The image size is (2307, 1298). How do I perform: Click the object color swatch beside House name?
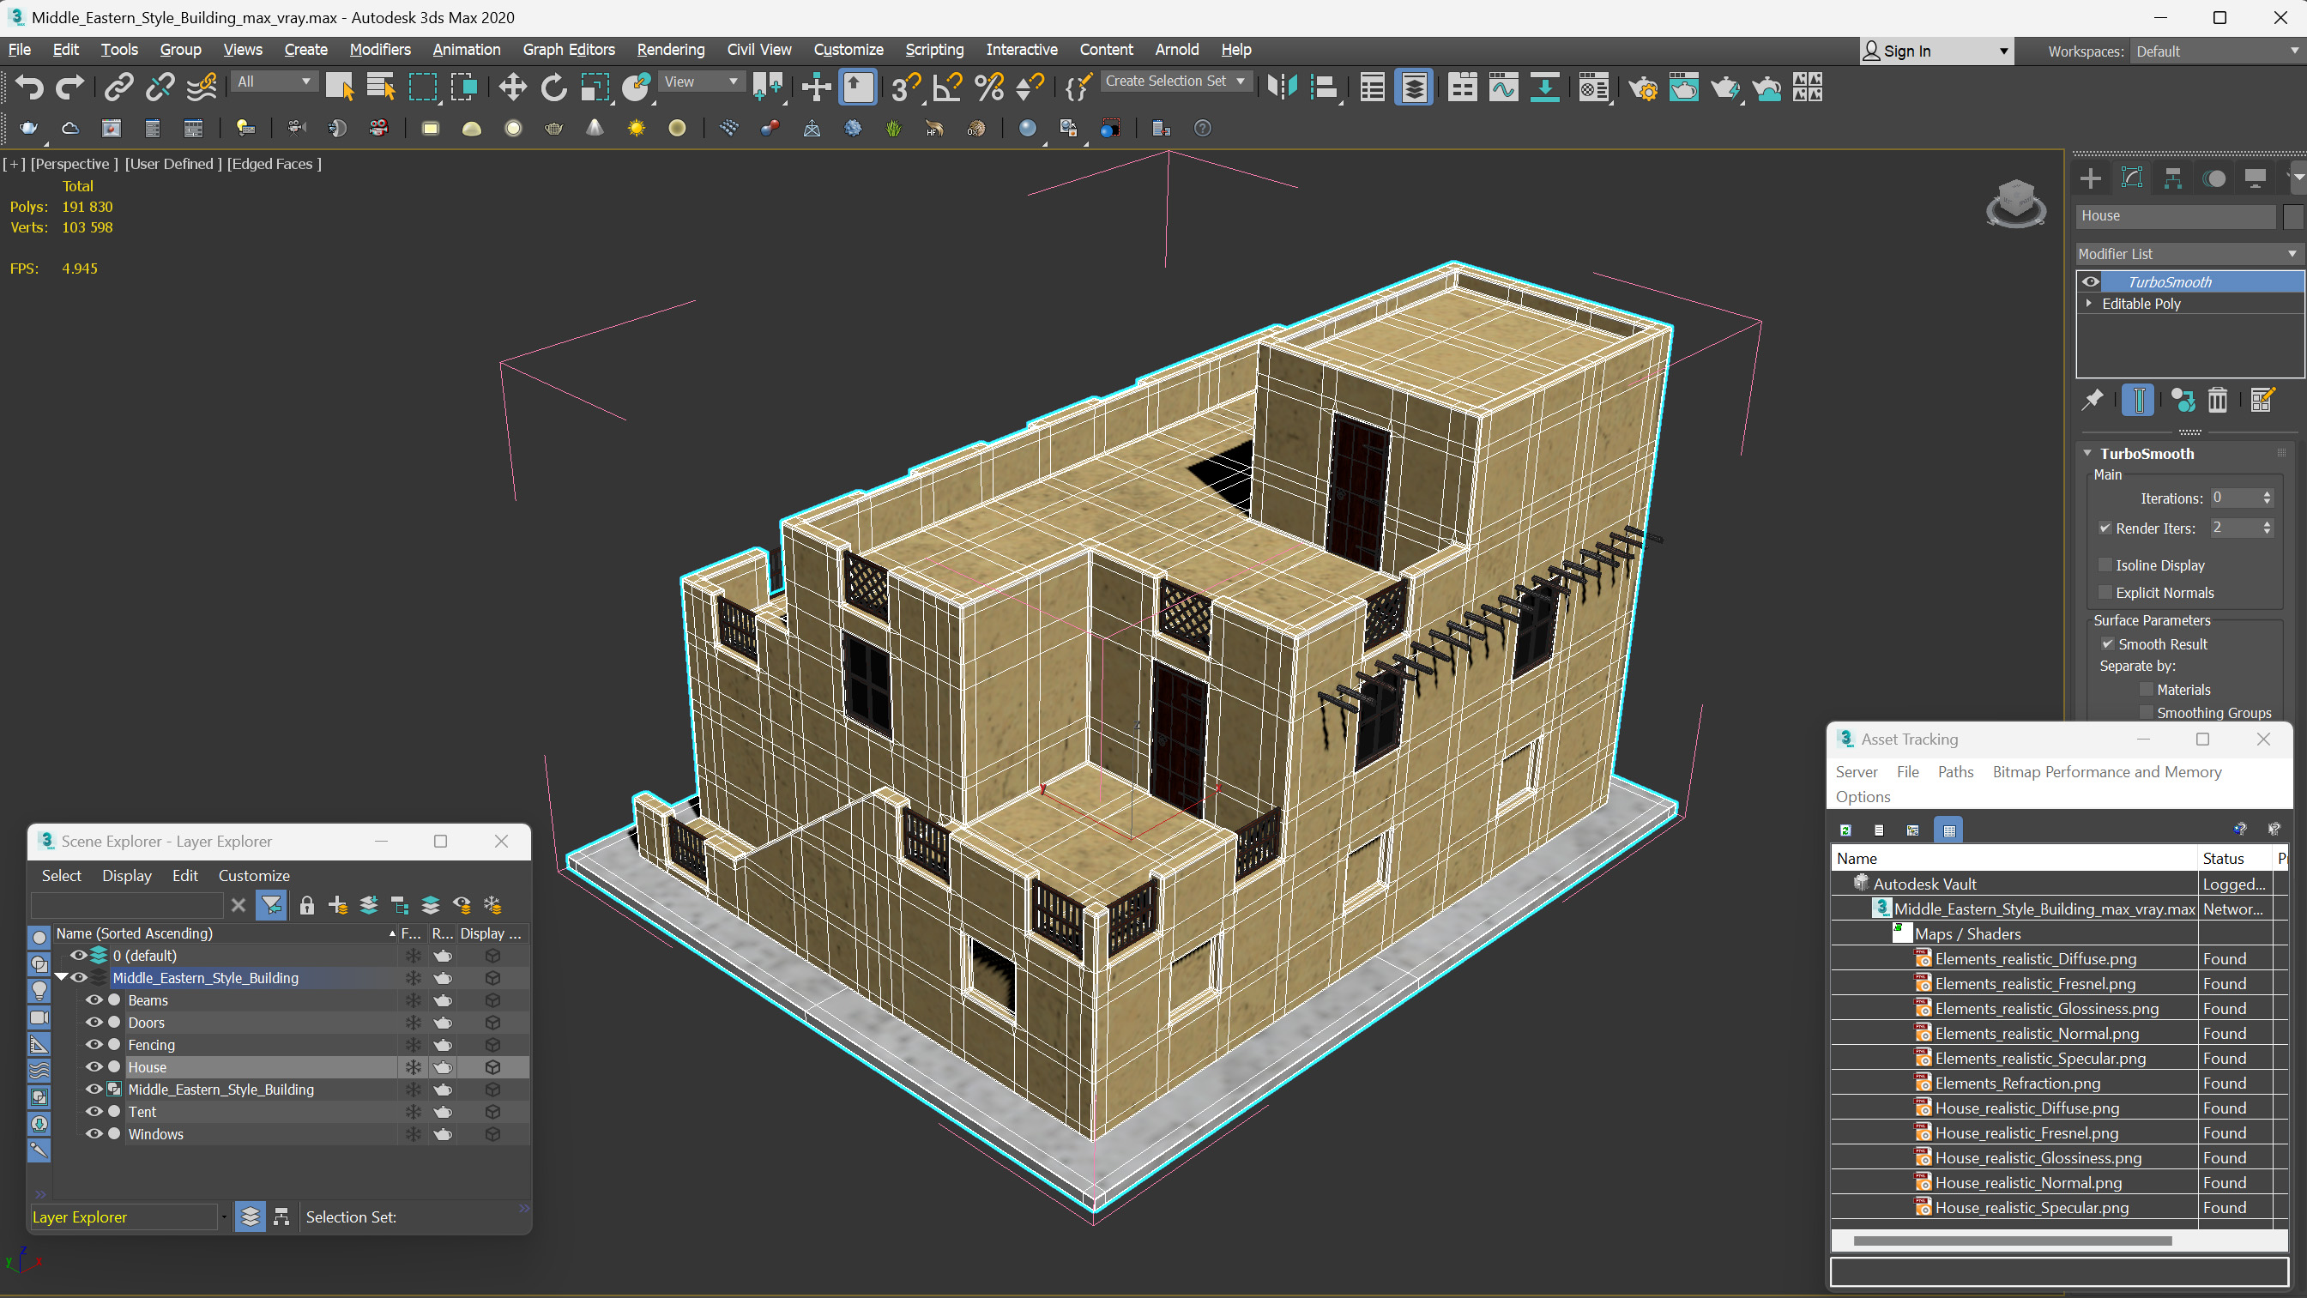[x=2292, y=216]
